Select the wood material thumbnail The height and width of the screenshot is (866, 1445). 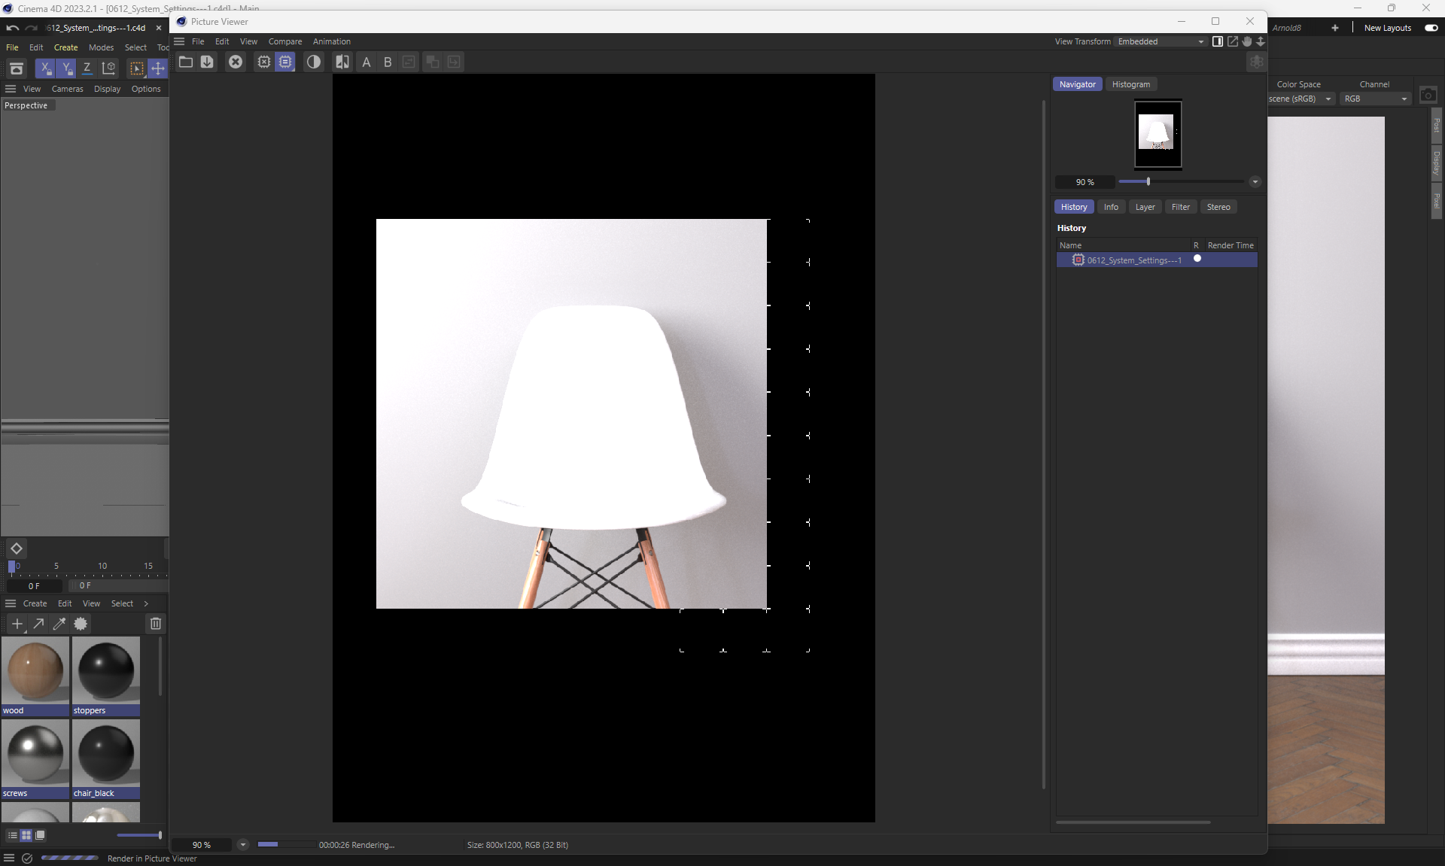(35, 670)
